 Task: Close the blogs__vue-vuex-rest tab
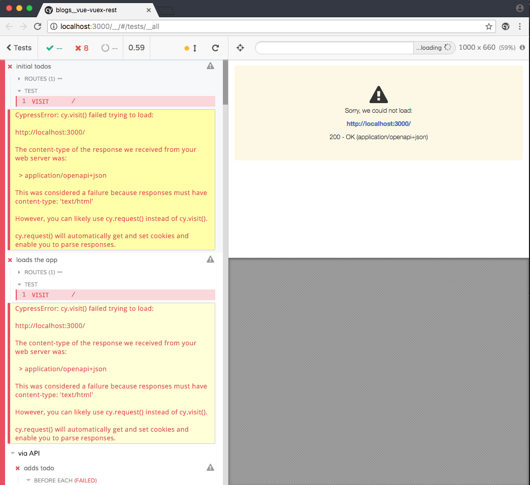point(148,10)
